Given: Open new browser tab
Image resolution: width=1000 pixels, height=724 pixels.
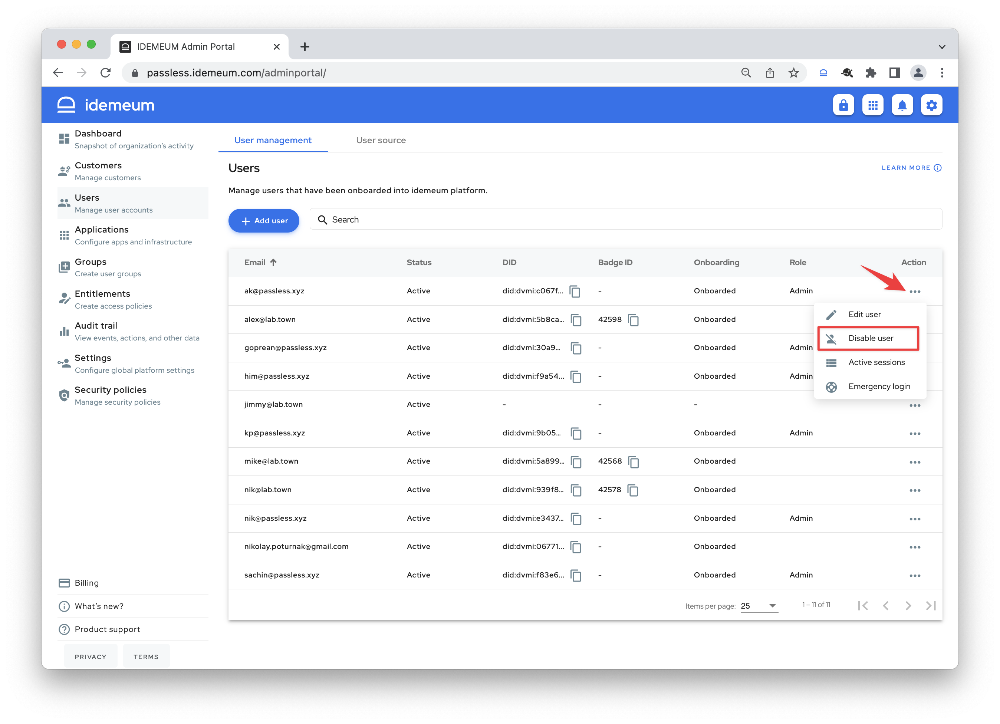Looking at the screenshot, I should 305,47.
